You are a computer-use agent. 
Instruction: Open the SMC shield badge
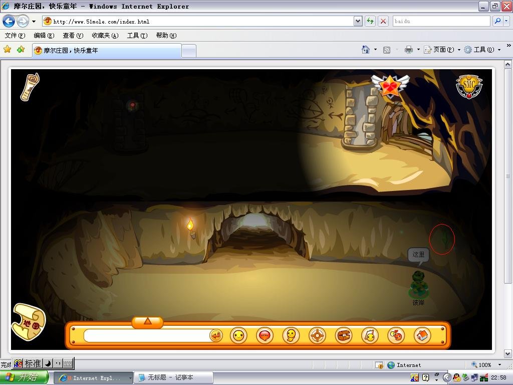468,86
